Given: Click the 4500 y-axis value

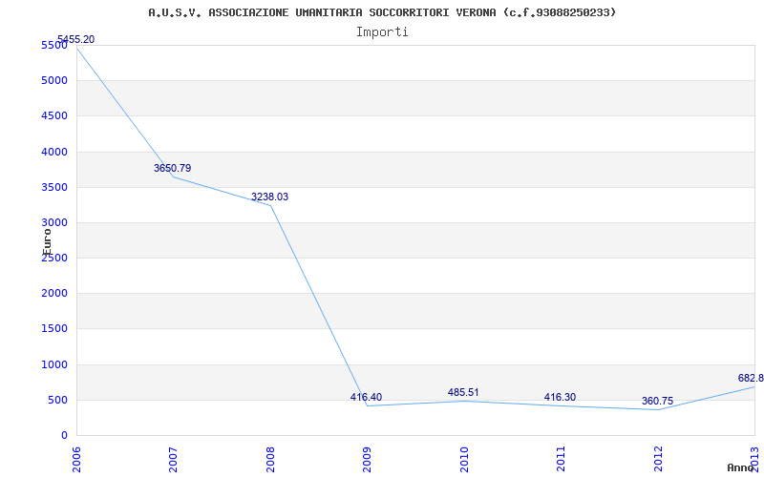Looking at the screenshot, I should click(x=54, y=115).
